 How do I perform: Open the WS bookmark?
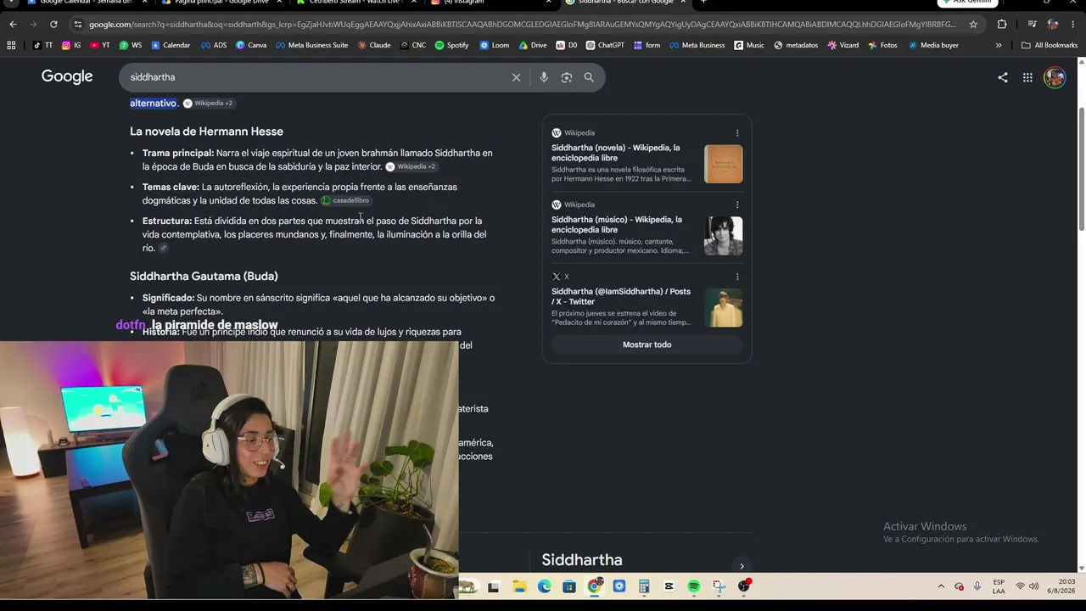131,45
